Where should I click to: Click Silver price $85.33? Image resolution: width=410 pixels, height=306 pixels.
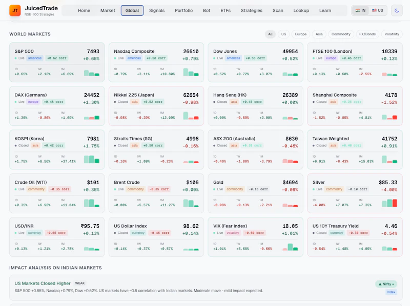pyautogui.click(x=388, y=182)
